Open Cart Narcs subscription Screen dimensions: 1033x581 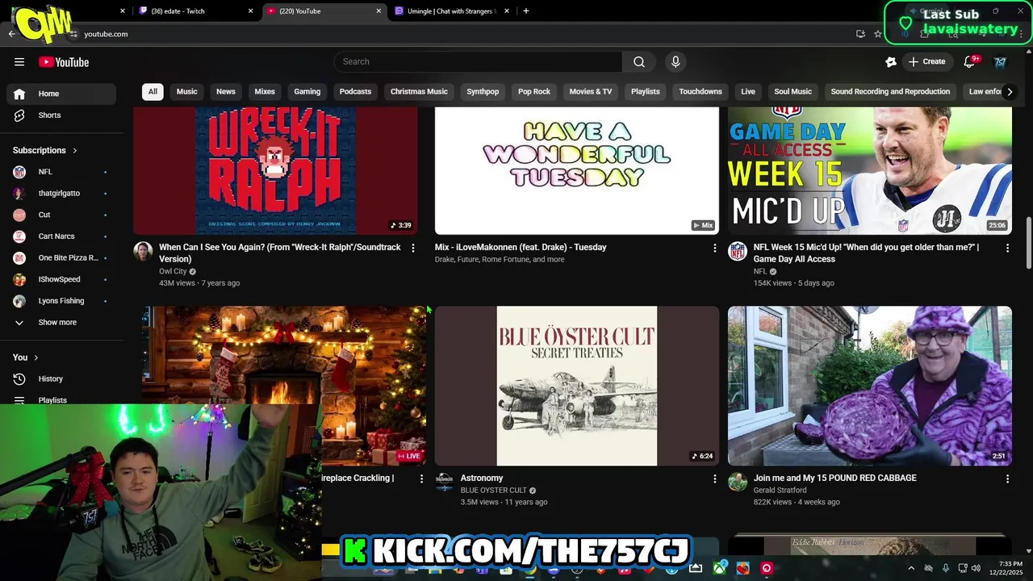click(x=61, y=236)
